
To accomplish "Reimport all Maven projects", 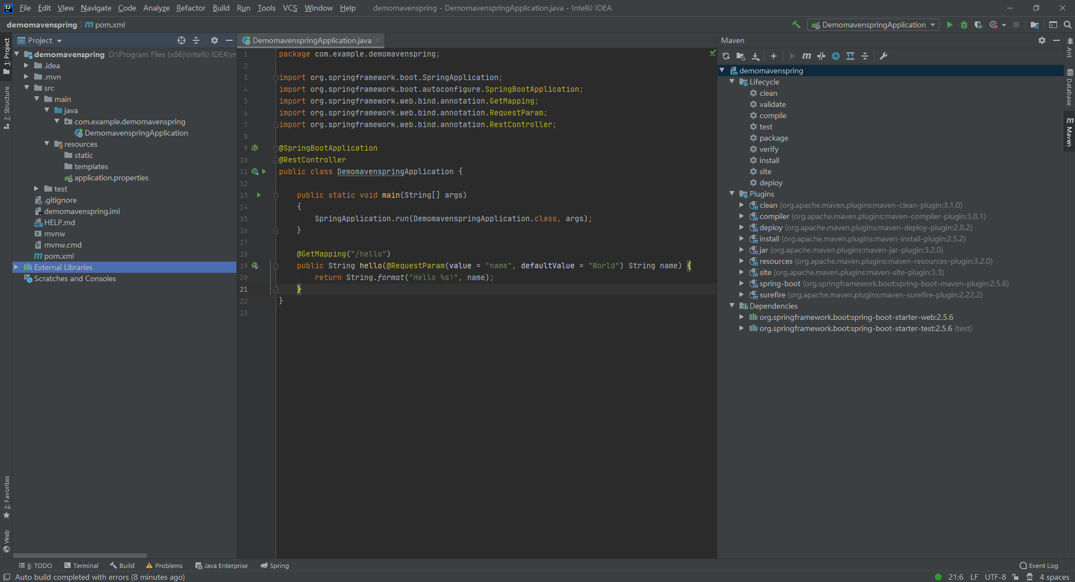I will point(726,56).
